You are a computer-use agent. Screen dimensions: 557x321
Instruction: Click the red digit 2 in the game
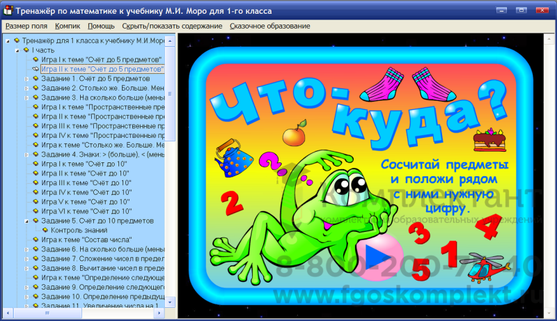click(232, 202)
